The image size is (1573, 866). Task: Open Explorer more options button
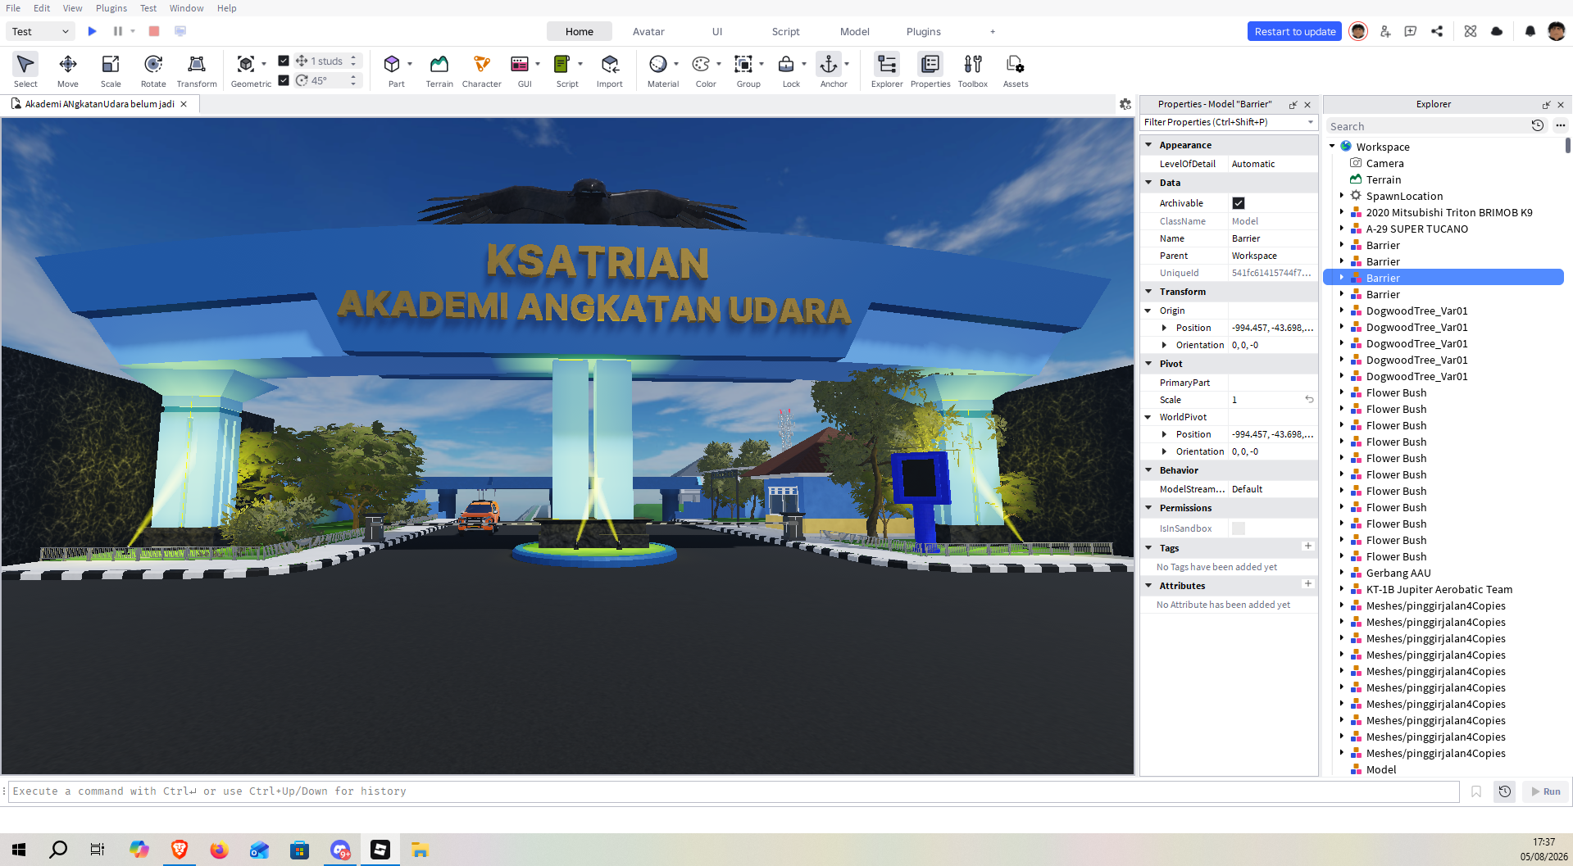tap(1560, 125)
